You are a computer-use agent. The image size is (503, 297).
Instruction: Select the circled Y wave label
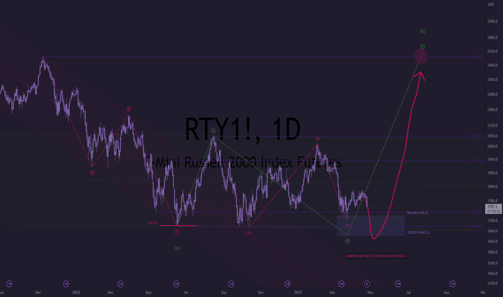coord(177,232)
